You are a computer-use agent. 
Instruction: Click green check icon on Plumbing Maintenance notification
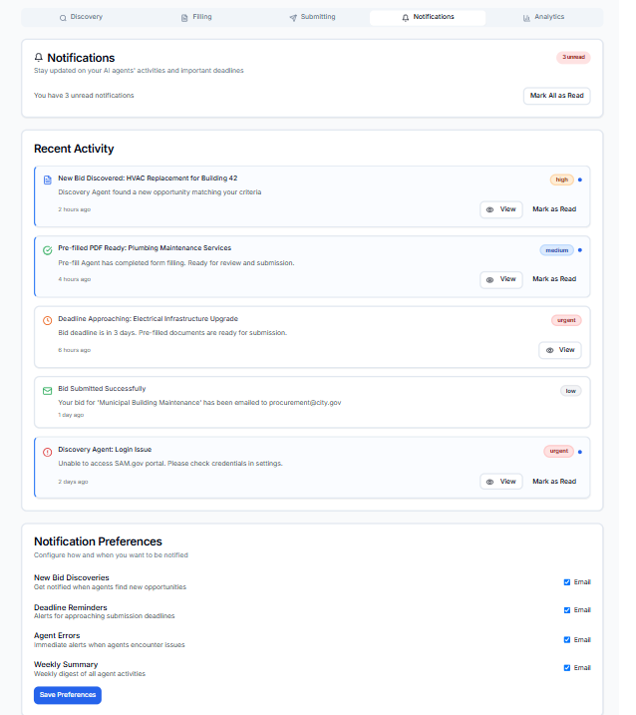tap(48, 250)
